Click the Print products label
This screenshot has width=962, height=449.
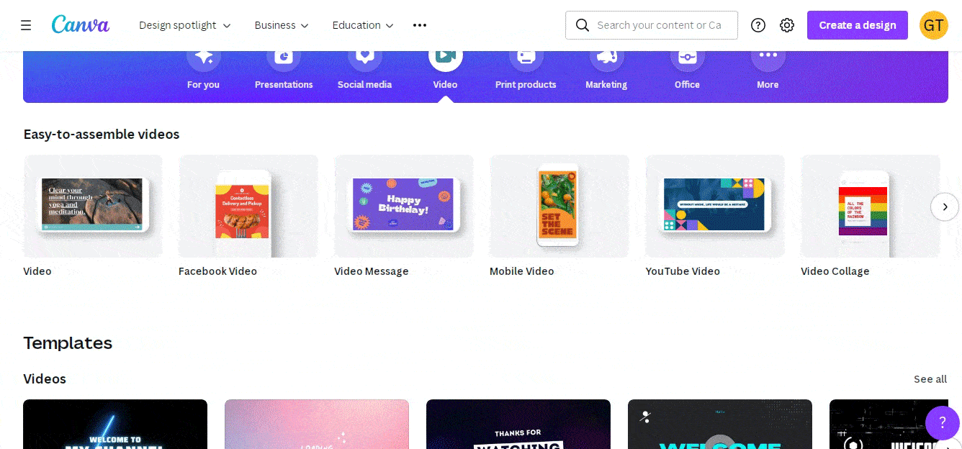[x=526, y=84]
